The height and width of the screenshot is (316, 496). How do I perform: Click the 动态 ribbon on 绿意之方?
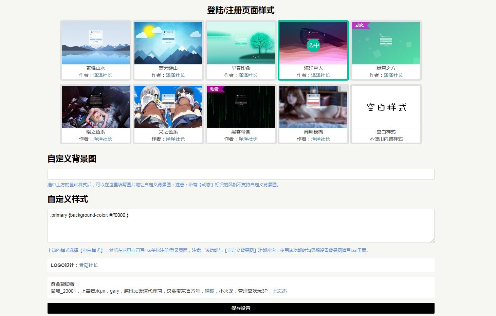point(360,25)
